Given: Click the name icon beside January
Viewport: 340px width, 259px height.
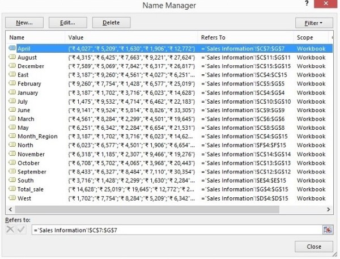Looking at the screenshot, I should point(12,92).
